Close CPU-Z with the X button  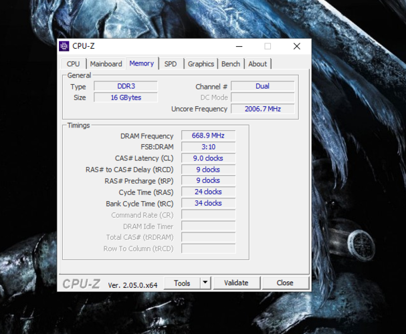(297, 46)
